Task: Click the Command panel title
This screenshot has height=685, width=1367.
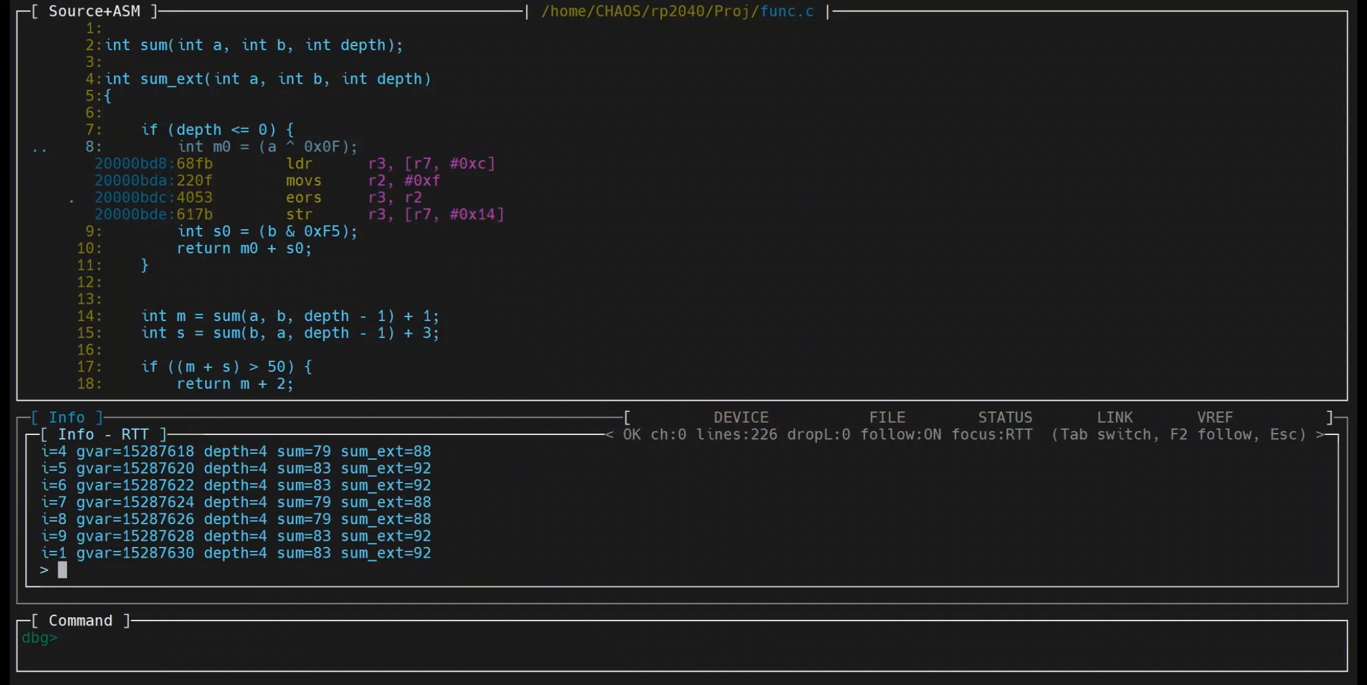Action: [80, 620]
